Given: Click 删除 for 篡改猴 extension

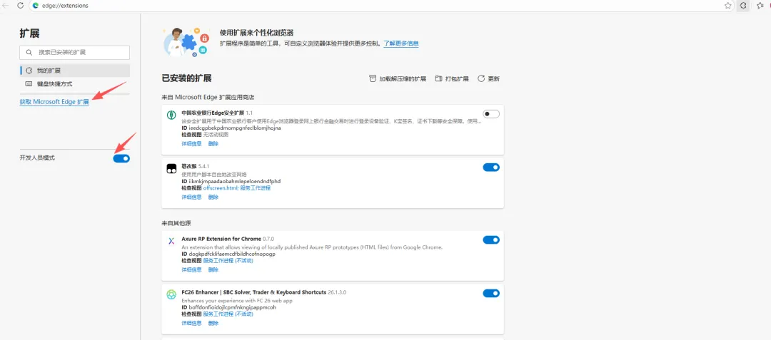Looking at the screenshot, I should coord(213,197).
